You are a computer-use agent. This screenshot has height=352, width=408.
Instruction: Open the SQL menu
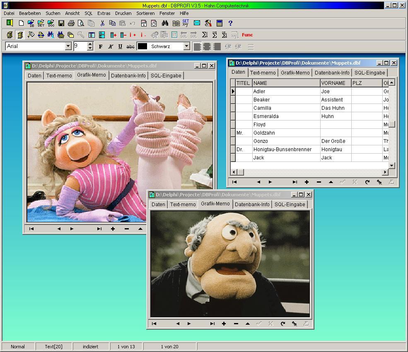coord(89,13)
